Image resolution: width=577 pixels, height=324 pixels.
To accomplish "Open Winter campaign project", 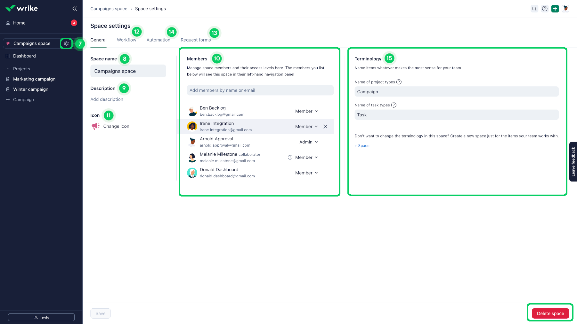I will coord(31,89).
